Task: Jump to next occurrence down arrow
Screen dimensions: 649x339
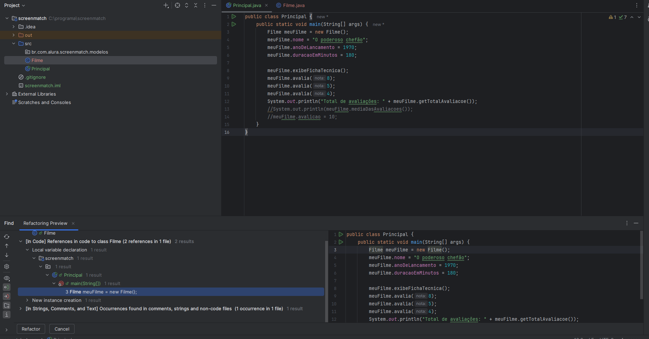Action: (7, 255)
